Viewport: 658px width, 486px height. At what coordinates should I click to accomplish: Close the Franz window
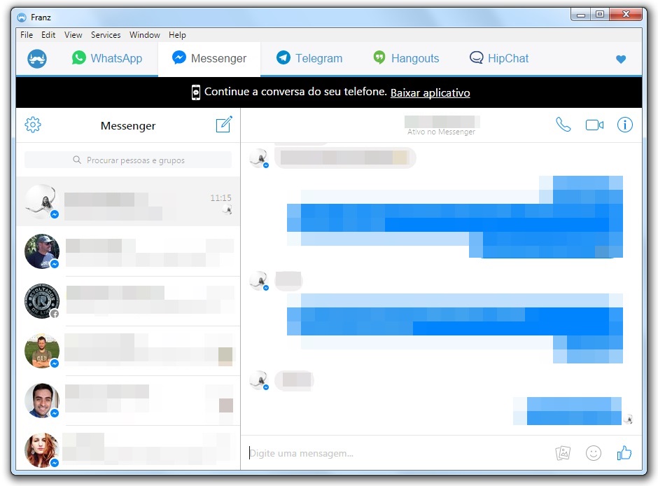[x=626, y=15]
